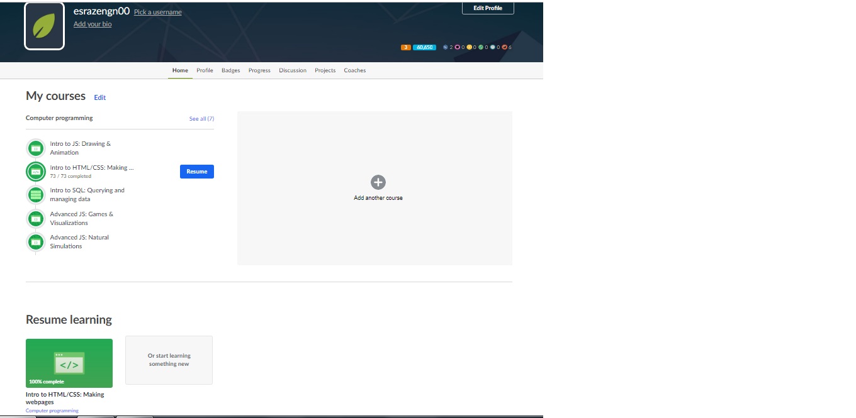This screenshot has height=418, width=856.
Task: Click the plus icon to add course
Action: pos(378,182)
